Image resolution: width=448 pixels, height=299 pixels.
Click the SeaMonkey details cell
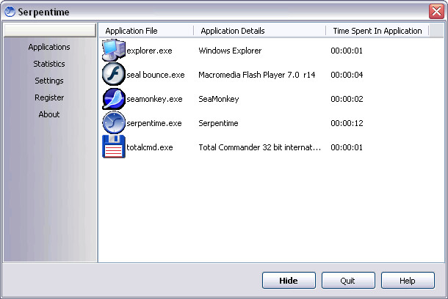(219, 99)
